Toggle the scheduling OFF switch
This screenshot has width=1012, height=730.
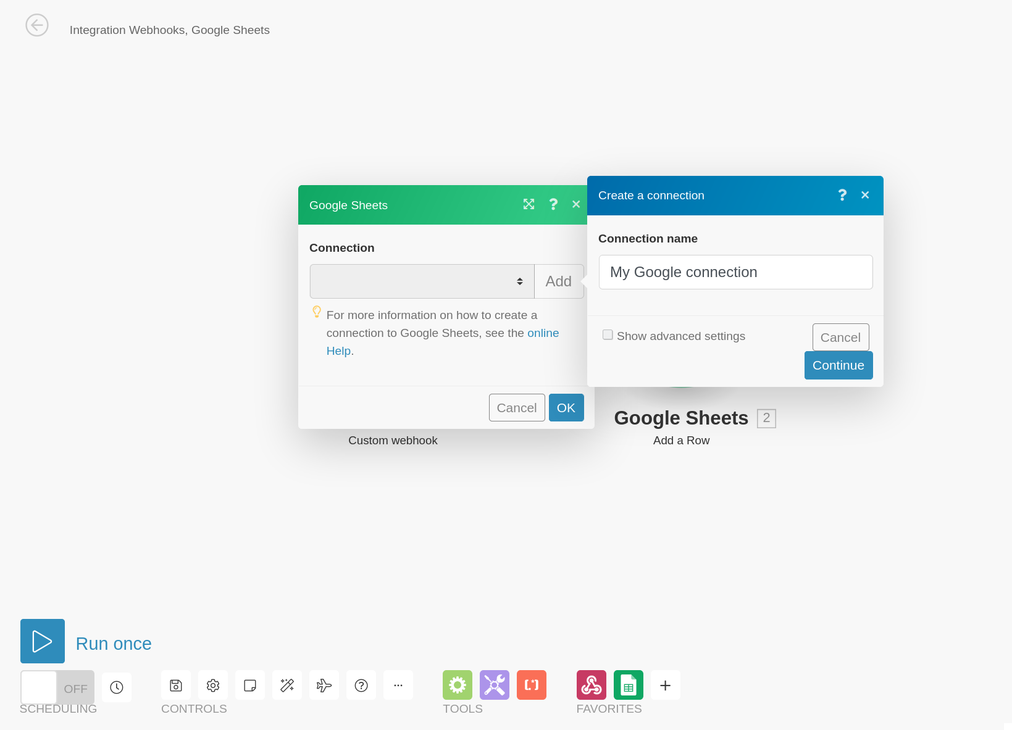pyautogui.click(x=57, y=687)
